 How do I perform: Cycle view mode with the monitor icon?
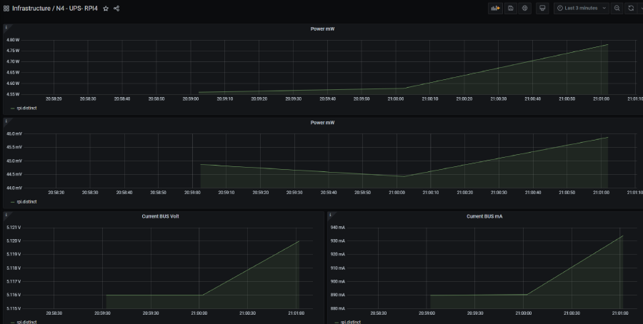pyautogui.click(x=542, y=8)
